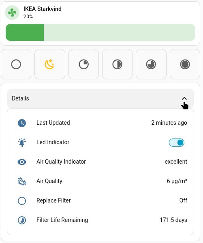Select the quarter-filled circle speed preset
The height and width of the screenshot is (243, 203).
pyautogui.click(x=83, y=64)
